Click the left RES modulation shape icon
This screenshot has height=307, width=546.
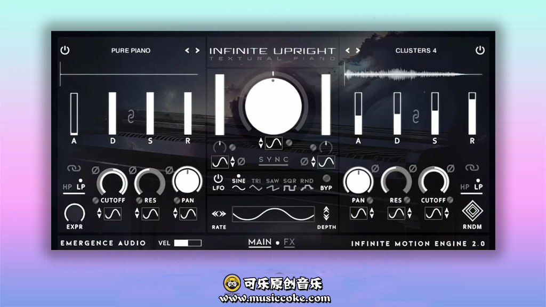click(x=150, y=214)
